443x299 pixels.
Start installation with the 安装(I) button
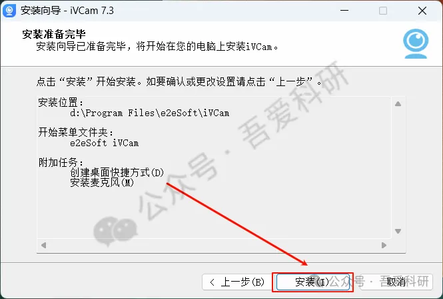pos(312,282)
